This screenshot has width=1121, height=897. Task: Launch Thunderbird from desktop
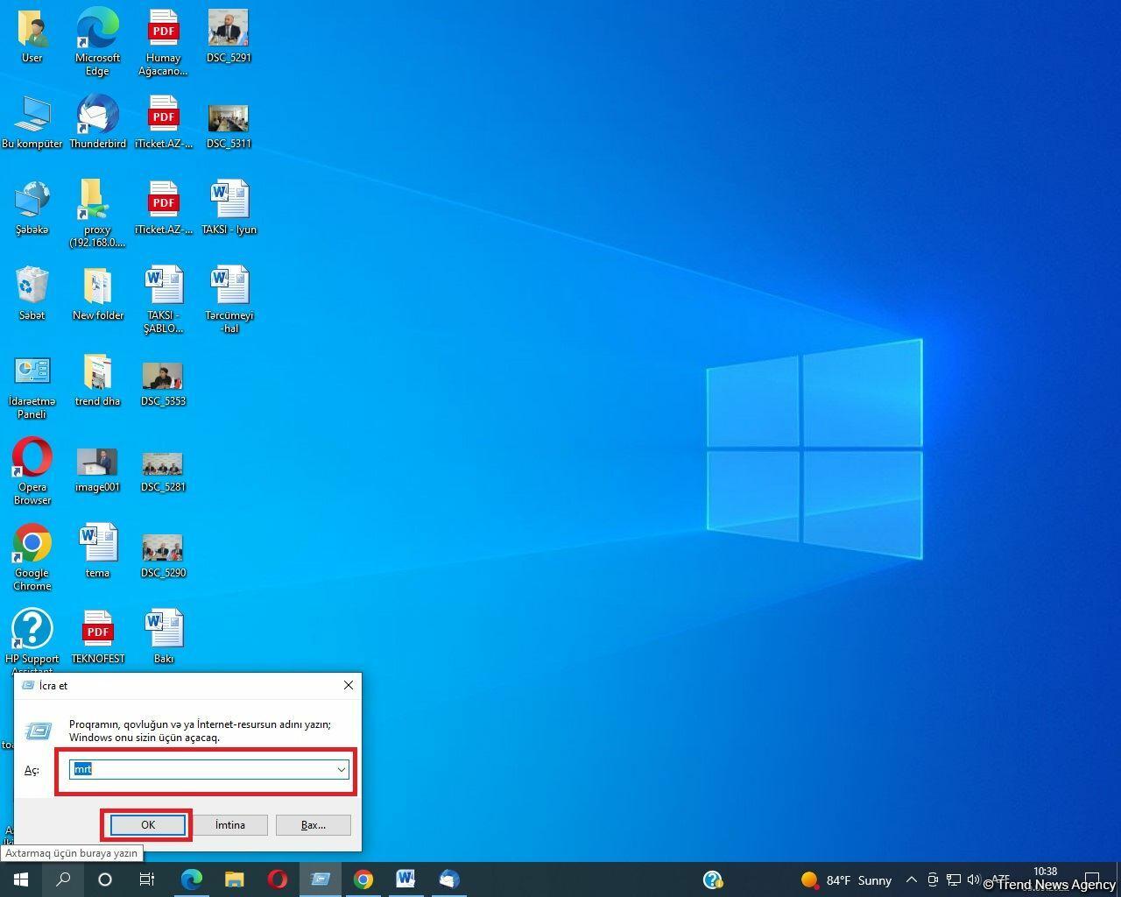pyautogui.click(x=97, y=123)
